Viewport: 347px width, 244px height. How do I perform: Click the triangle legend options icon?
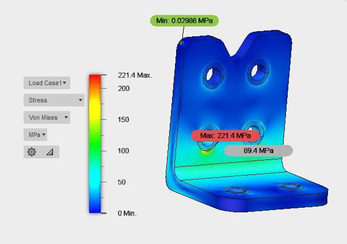50,152
